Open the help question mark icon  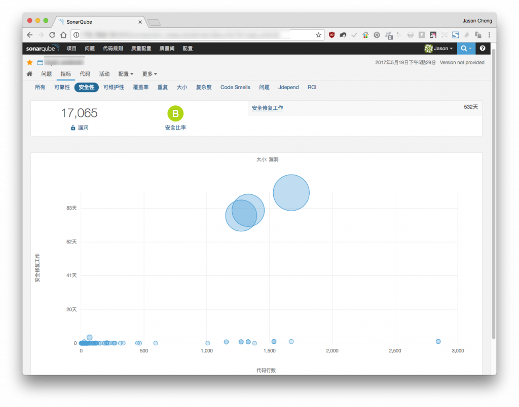tap(483, 48)
